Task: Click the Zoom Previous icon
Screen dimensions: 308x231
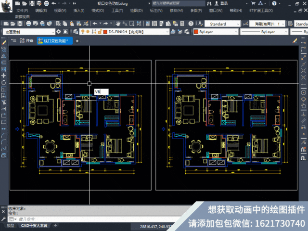Action: [139, 24]
